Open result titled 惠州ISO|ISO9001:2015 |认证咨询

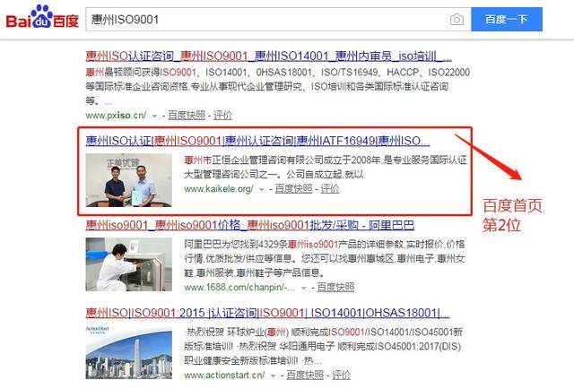pos(267,313)
